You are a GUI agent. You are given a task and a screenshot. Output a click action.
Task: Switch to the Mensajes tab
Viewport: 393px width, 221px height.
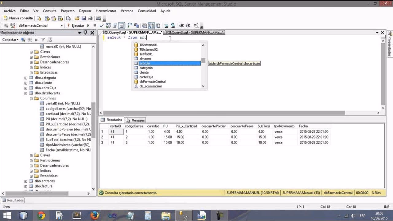136,120
